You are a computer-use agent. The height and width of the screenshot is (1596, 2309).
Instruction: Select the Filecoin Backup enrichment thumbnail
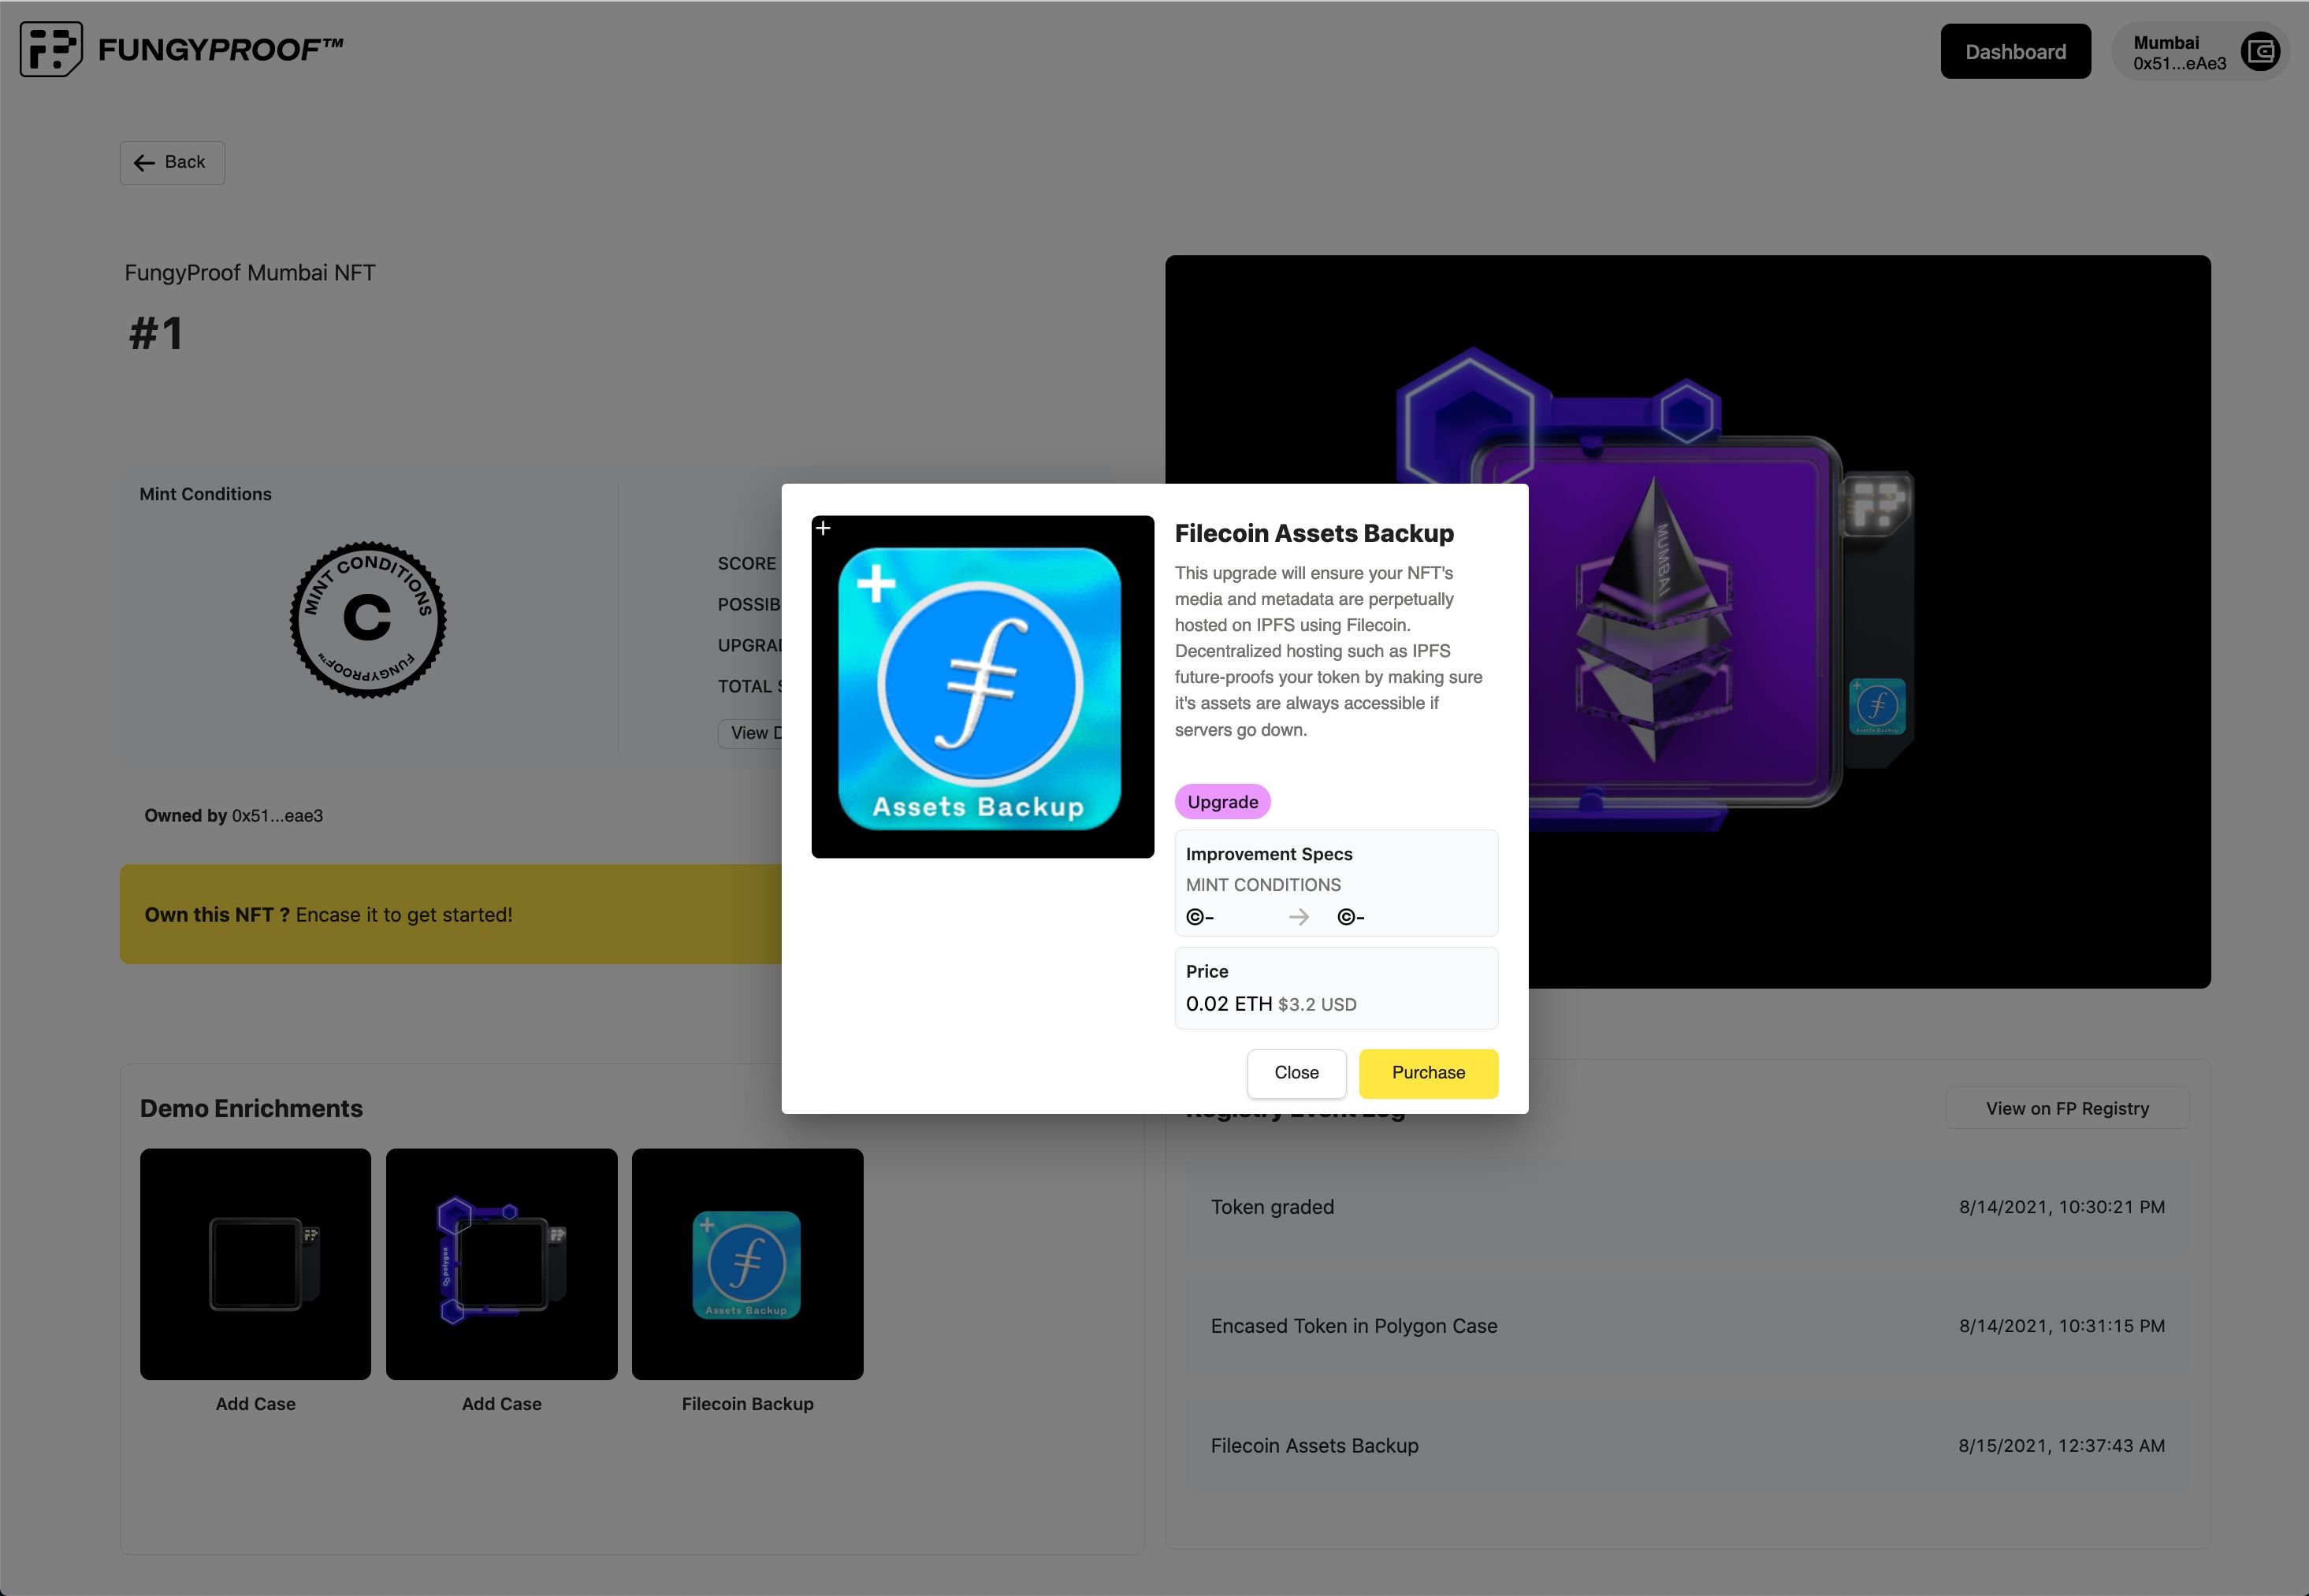point(747,1264)
